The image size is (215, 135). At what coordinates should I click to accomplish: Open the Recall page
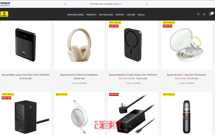tap(141, 15)
